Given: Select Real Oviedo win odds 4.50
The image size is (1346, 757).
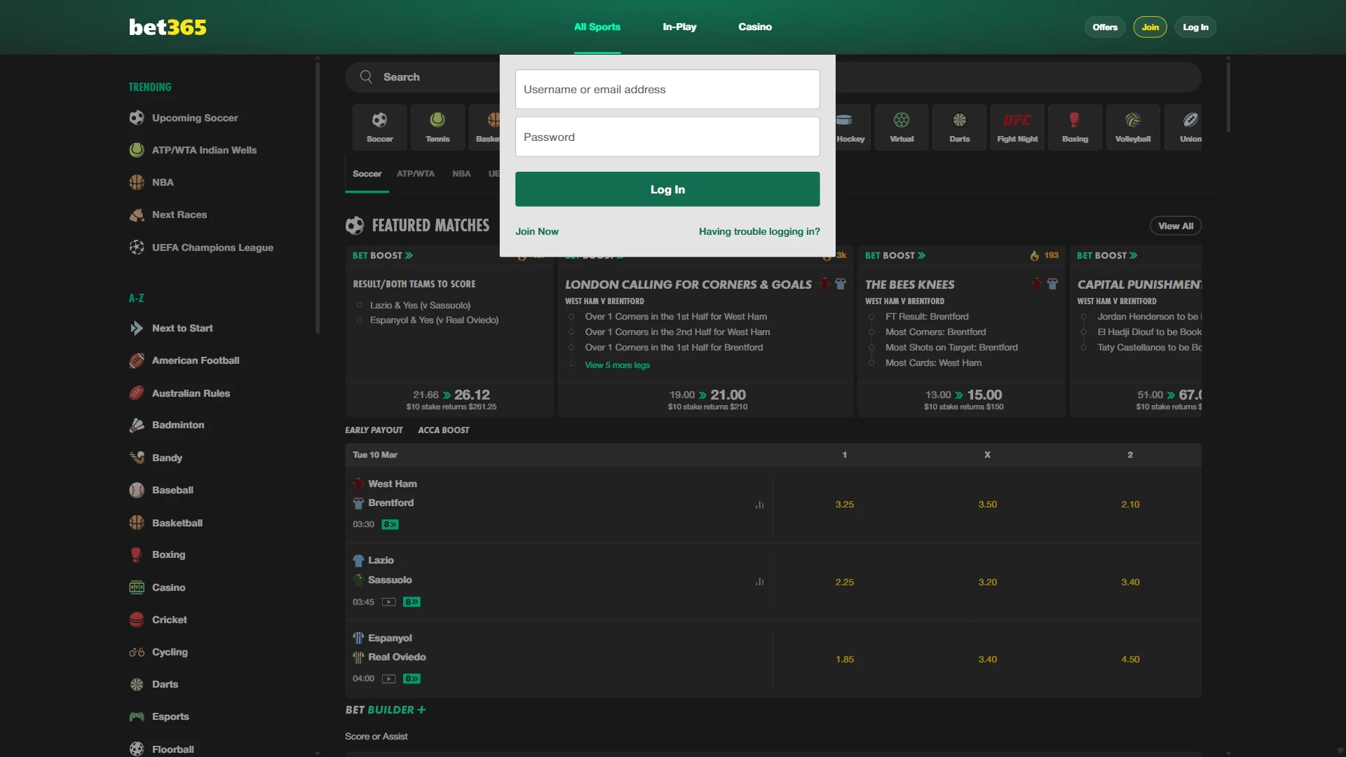Looking at the screenshot, I should click(1130, 659).
